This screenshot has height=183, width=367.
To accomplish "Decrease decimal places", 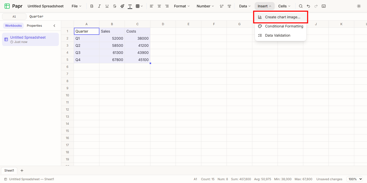I will tap(221, 6).
